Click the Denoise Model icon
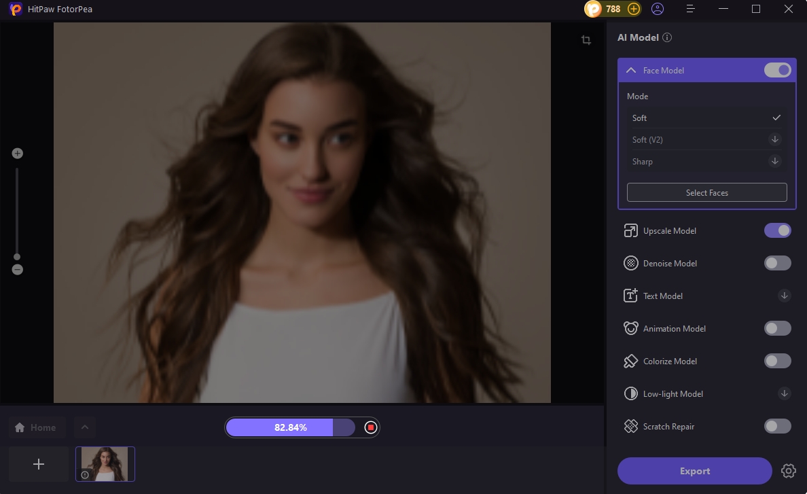Screen dimensions: 807x494 (x=630, y=263)
